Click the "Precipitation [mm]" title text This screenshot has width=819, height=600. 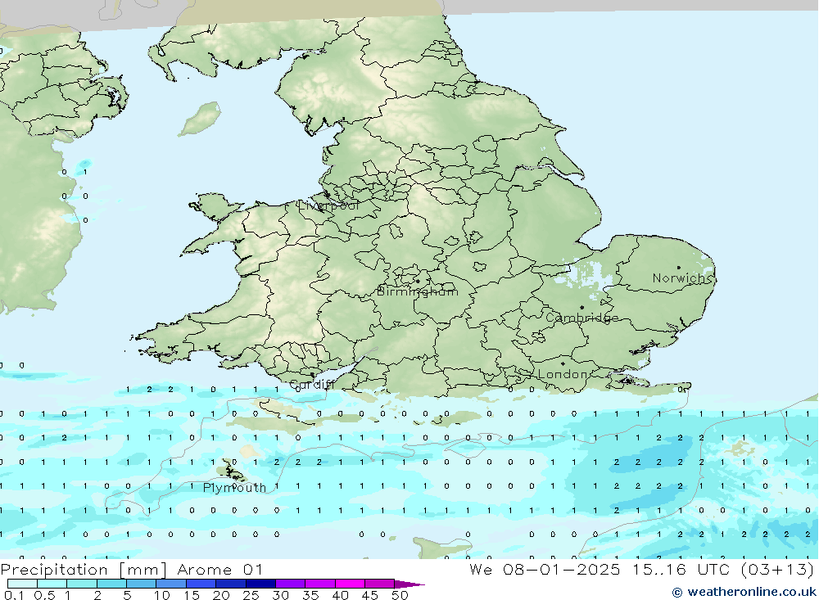pyautogui.click(x=84, y=570)
